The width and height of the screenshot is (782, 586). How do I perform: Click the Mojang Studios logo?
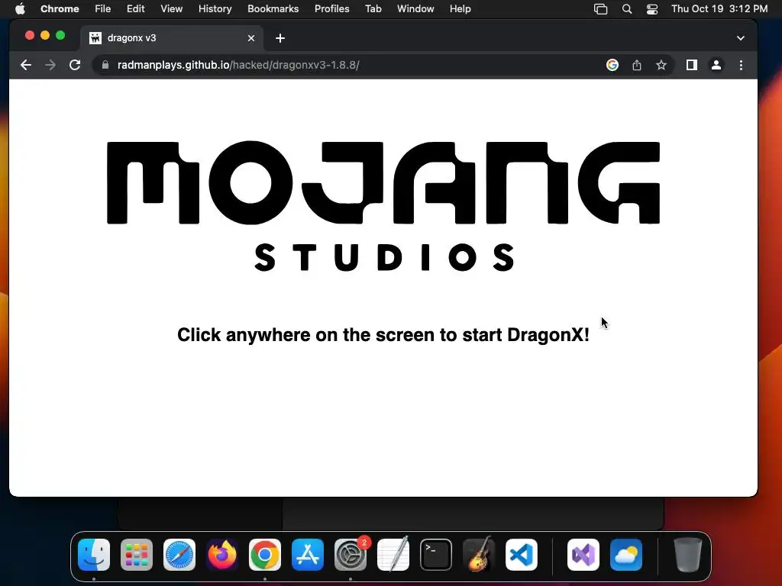tap(383, 206)
